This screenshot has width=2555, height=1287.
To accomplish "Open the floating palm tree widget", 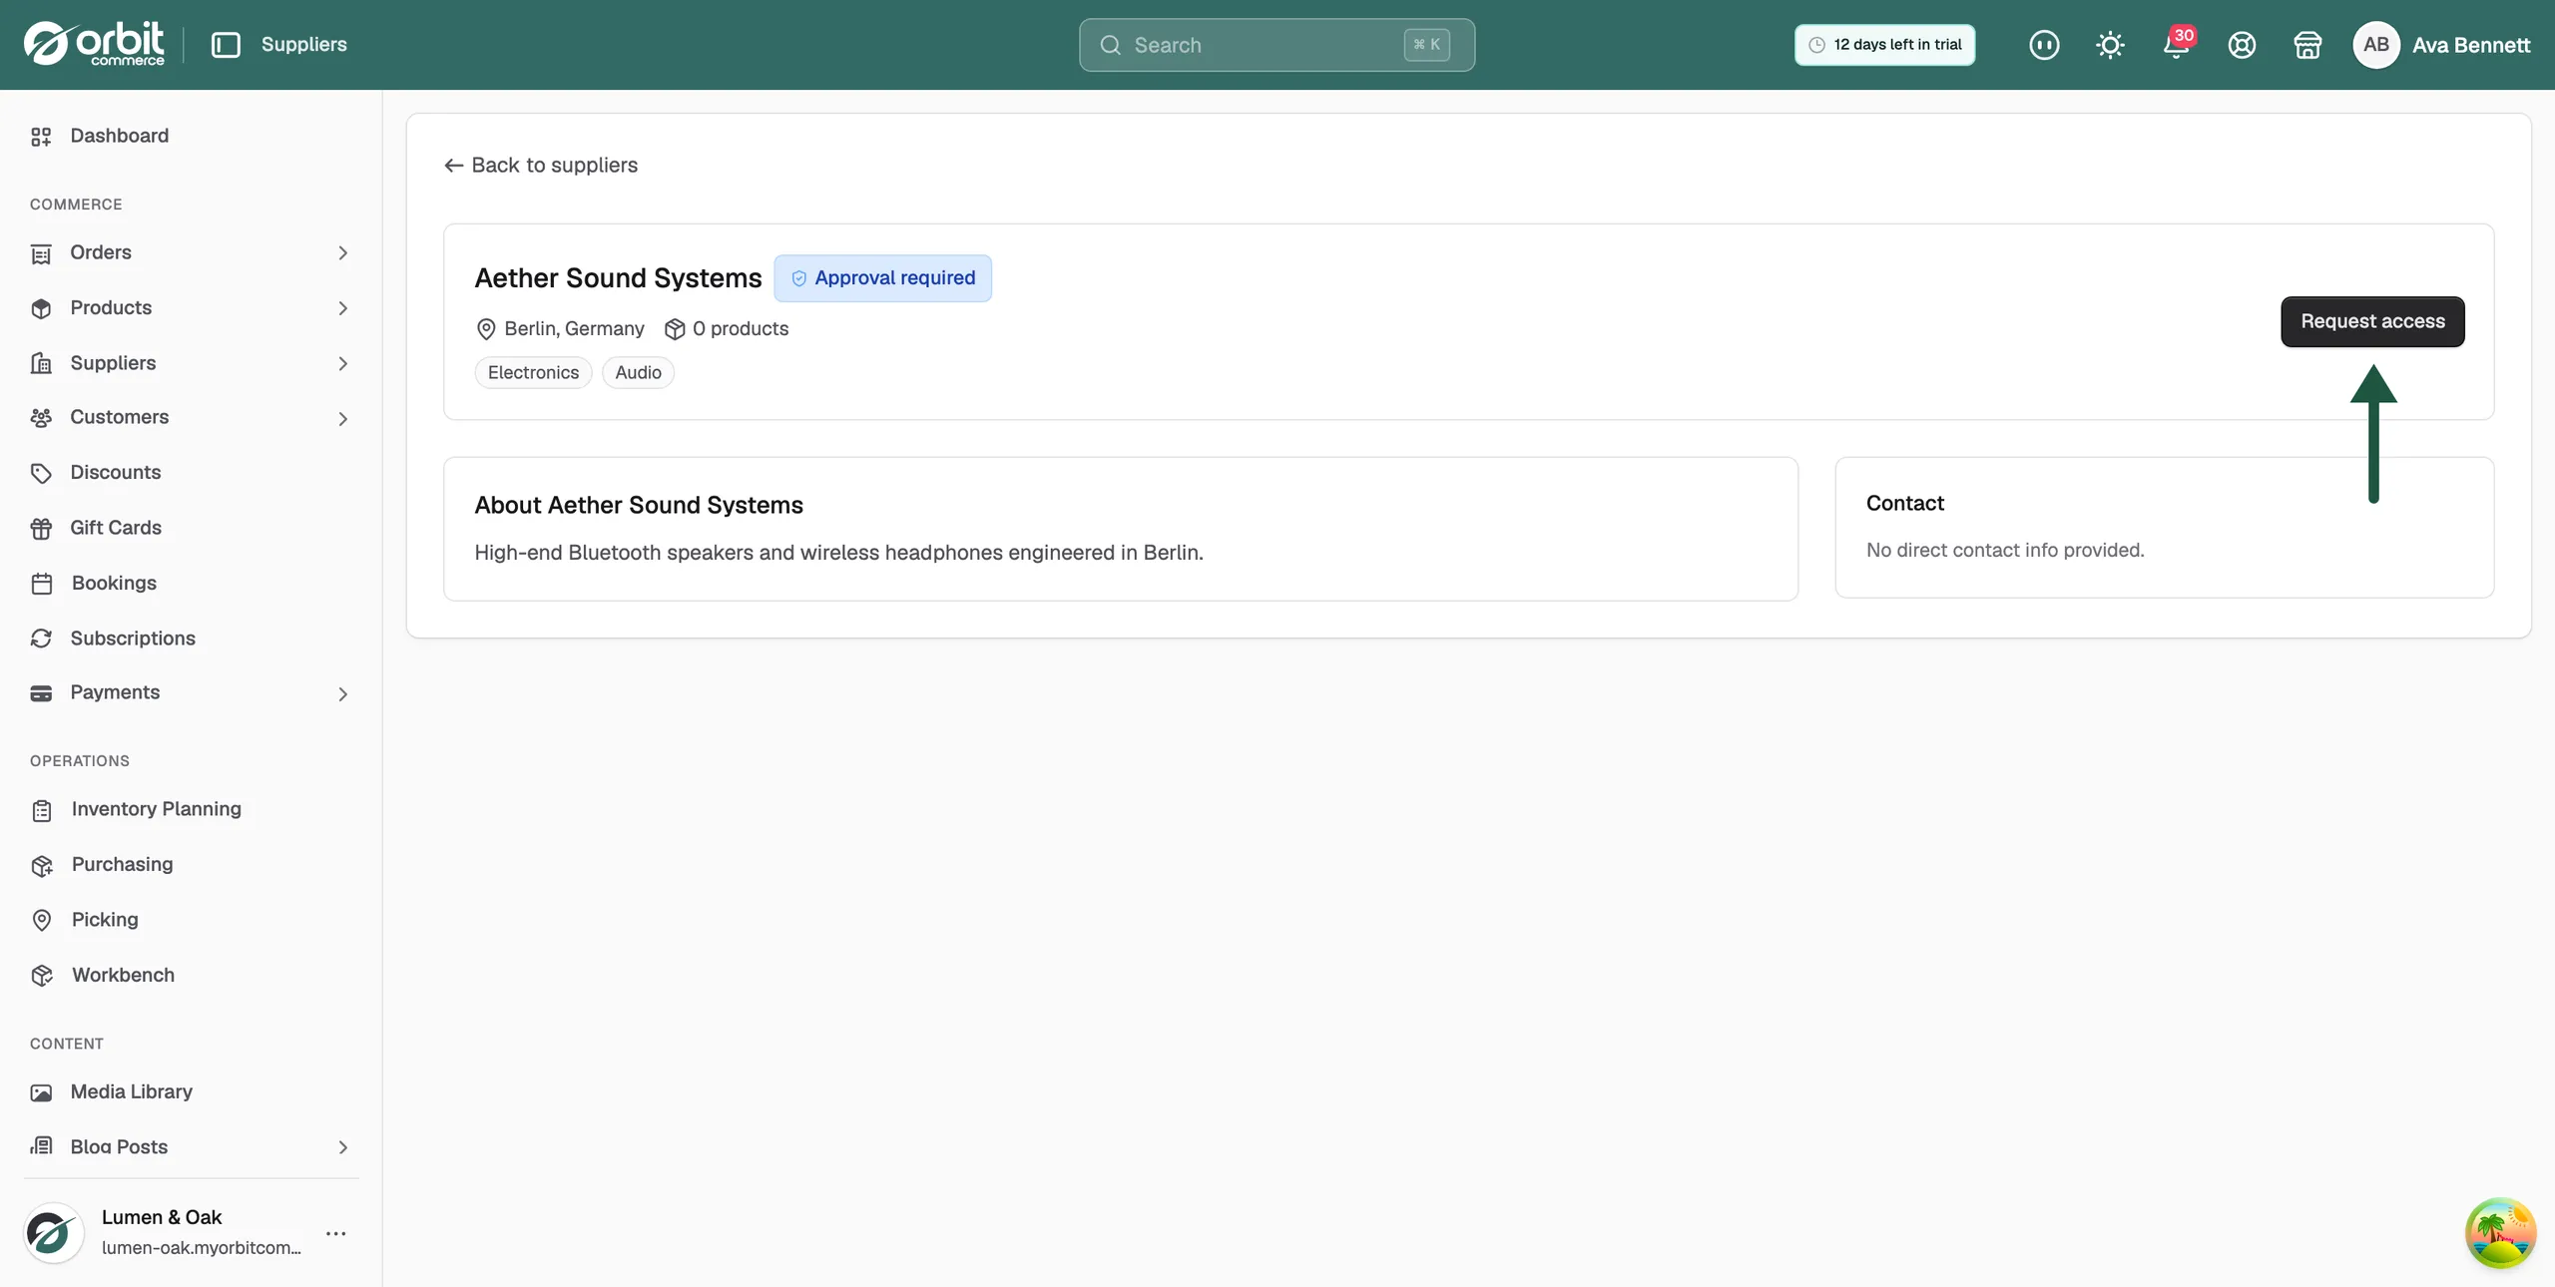I will tap(2500, 1232).
